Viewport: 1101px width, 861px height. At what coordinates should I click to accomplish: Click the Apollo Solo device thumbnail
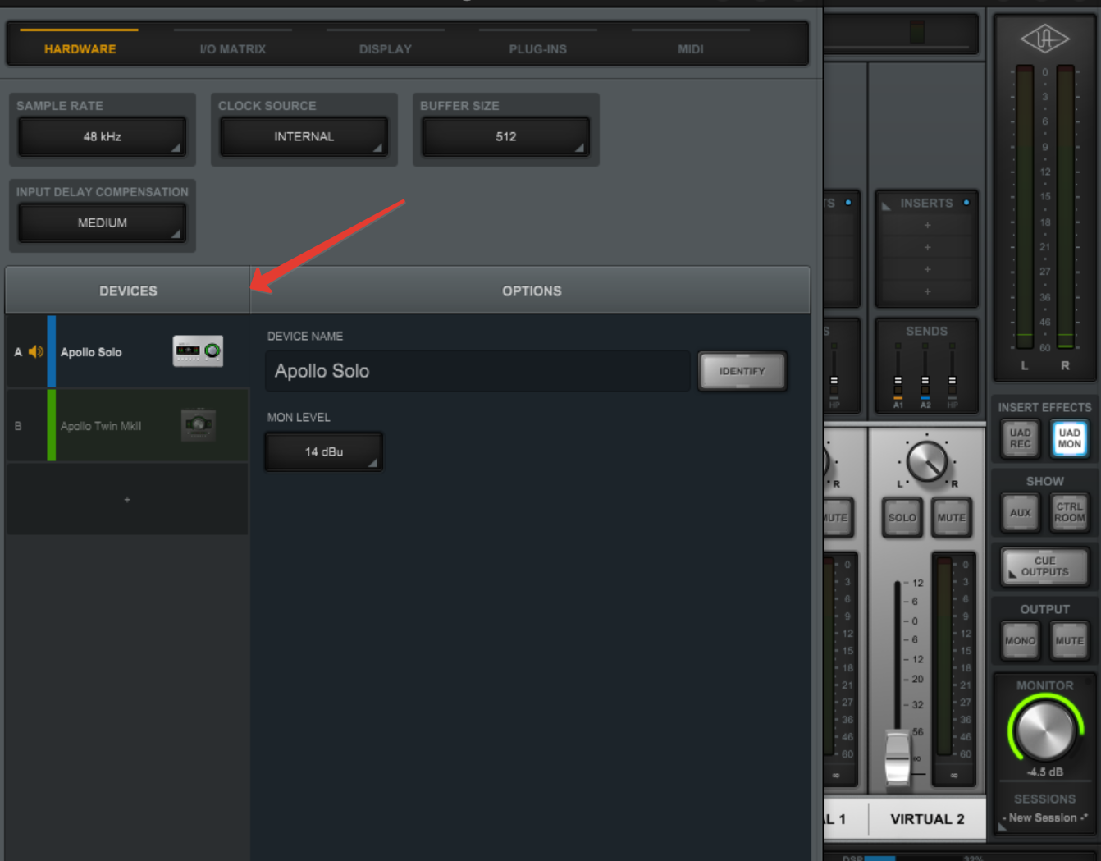(198, 351)
